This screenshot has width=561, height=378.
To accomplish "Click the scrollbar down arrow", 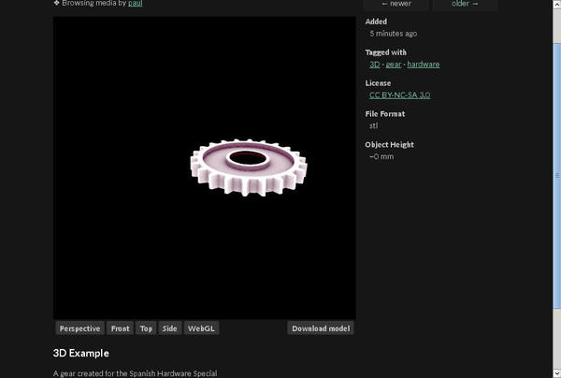I will [x=556, y=373].
